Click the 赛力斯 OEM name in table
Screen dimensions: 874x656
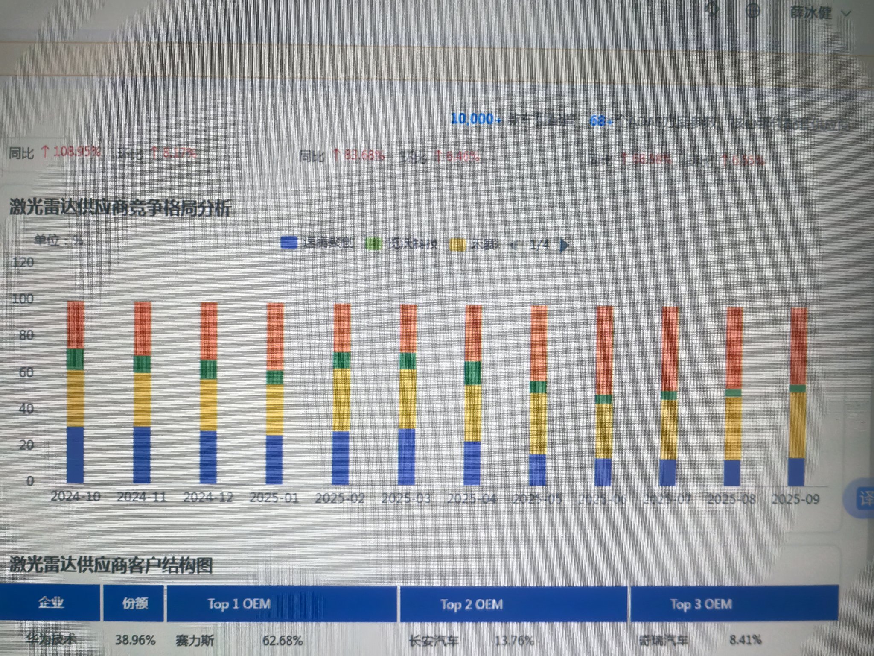point(195,641)
